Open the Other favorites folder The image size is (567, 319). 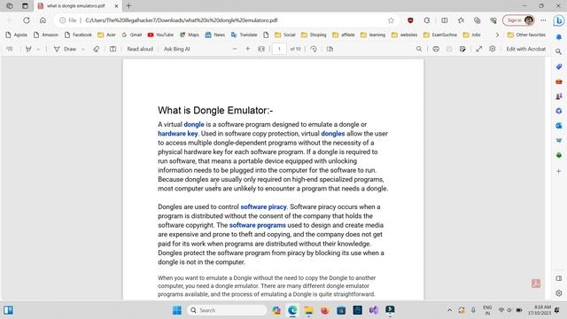526,35
